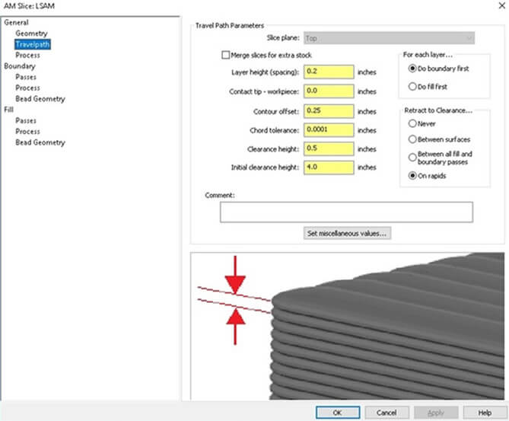This screenshot has height=421, width=509.
Task: Open Help for this dialog
Action: click(484, 412)
